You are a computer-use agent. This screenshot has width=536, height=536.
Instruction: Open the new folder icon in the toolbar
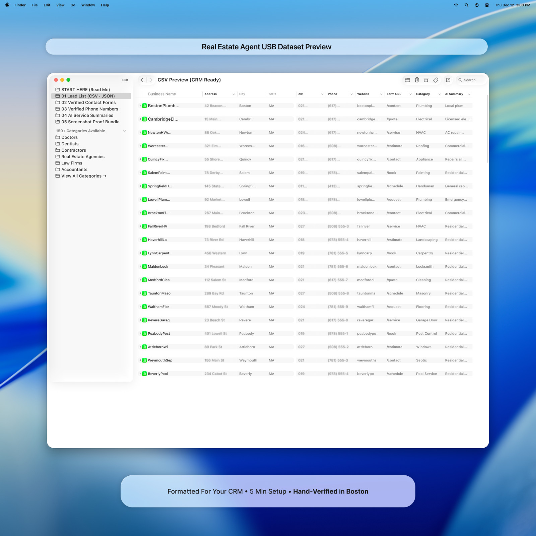(x=407, y=80)
